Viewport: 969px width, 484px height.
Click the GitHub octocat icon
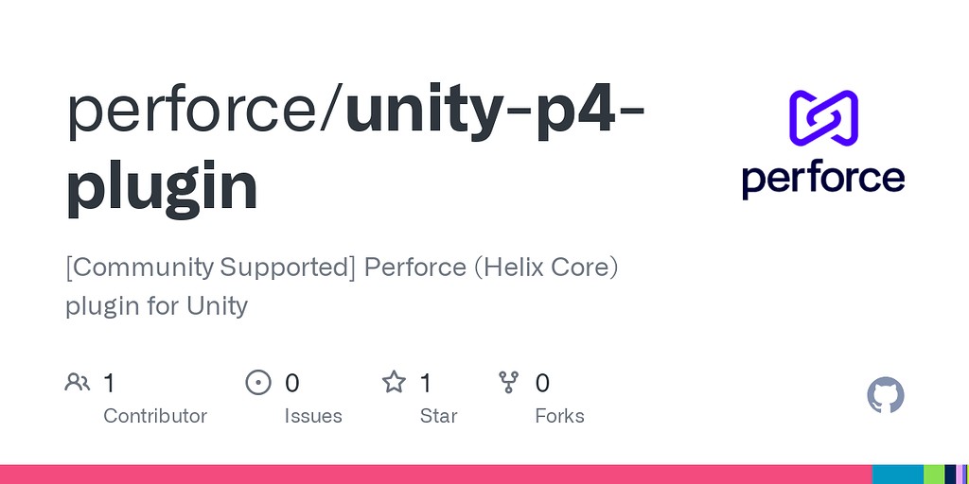click(886, 395)
